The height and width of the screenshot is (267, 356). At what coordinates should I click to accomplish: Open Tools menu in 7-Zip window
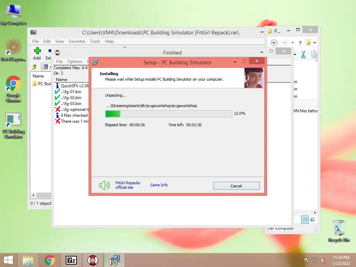(x=95, y=41)
